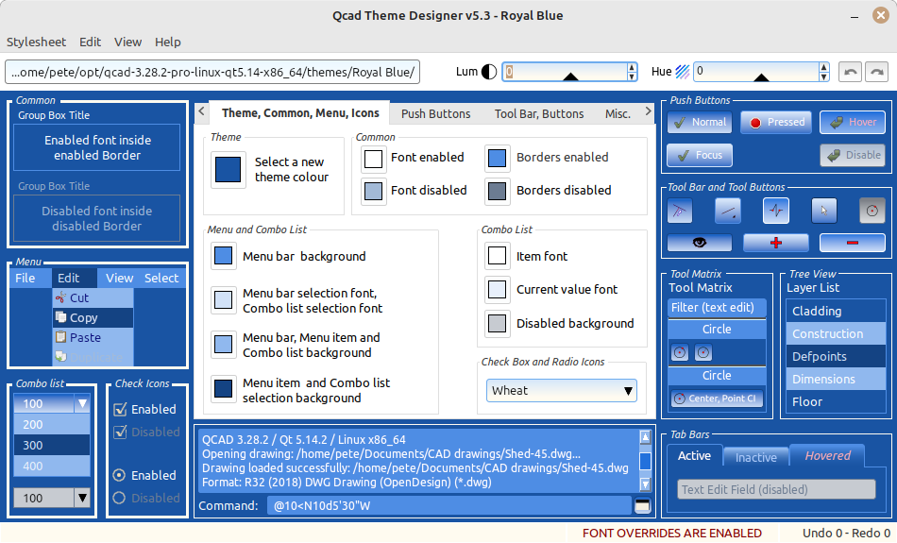Viewport: 897px width, 543px height.
Task: Click the red plus tool button
Action: click(x=776, y=243)
